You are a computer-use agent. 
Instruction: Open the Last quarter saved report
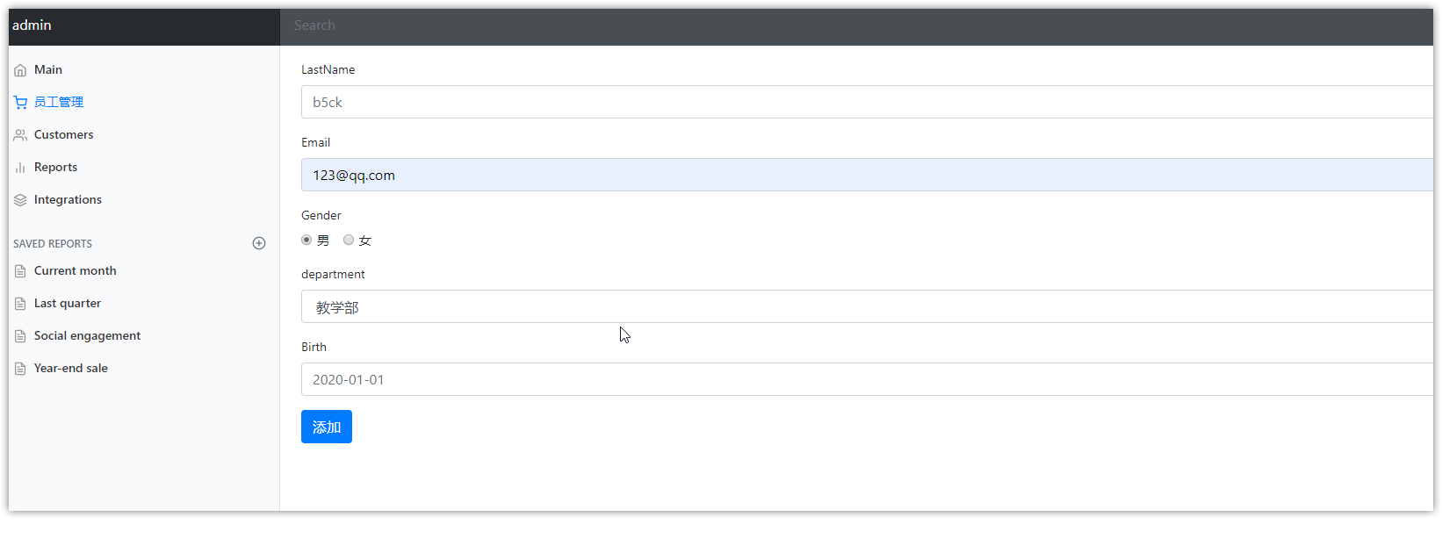[68, 304]
